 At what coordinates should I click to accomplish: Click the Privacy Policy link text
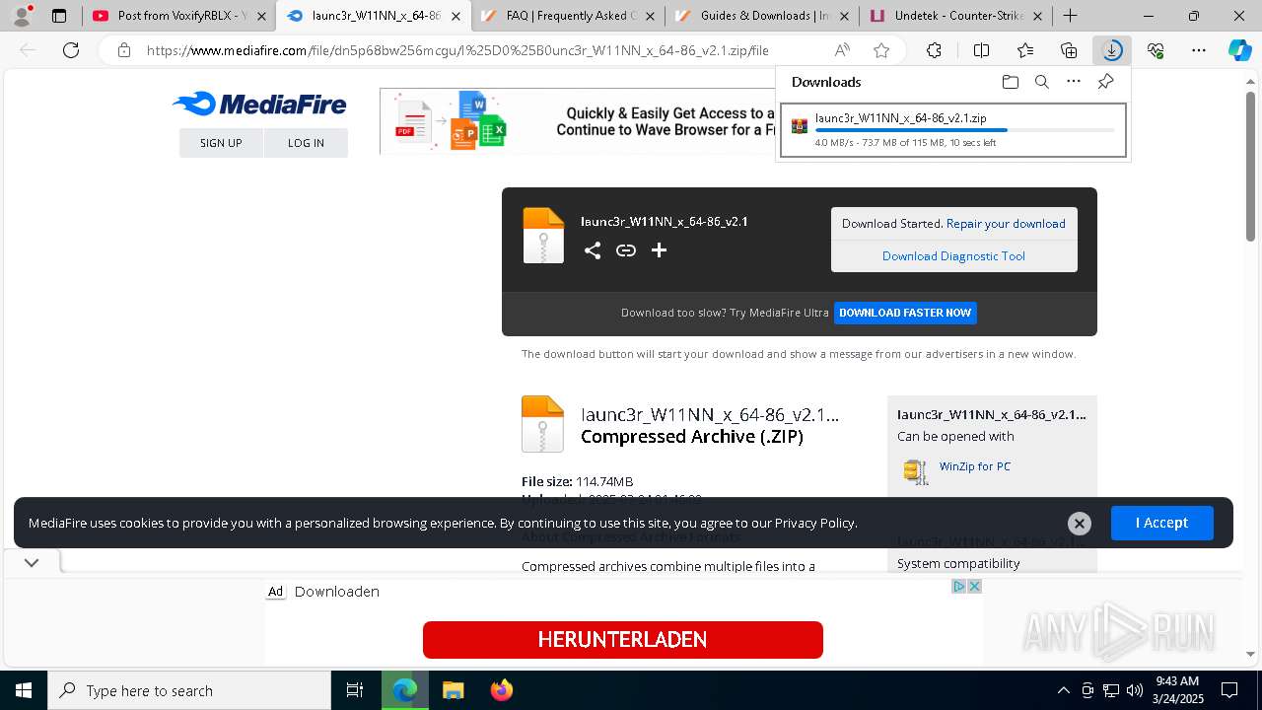[x=814, y=524]
